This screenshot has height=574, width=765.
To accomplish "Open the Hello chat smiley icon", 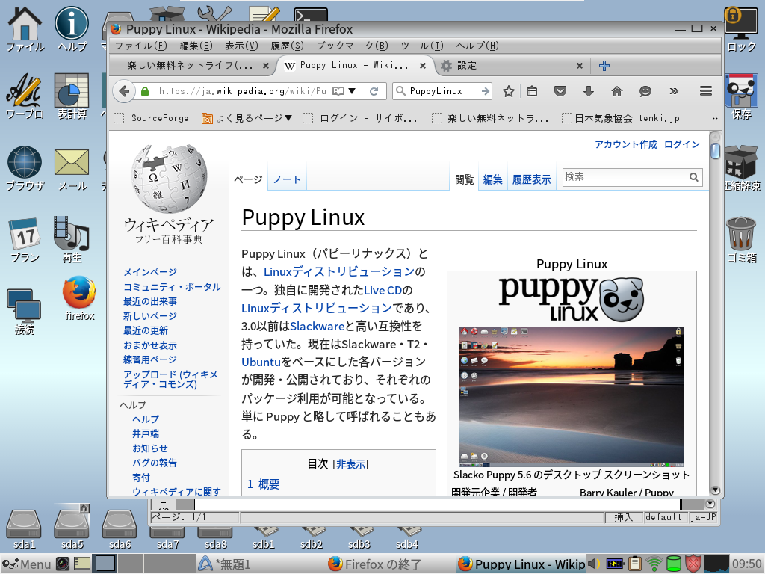I will 645,91.
